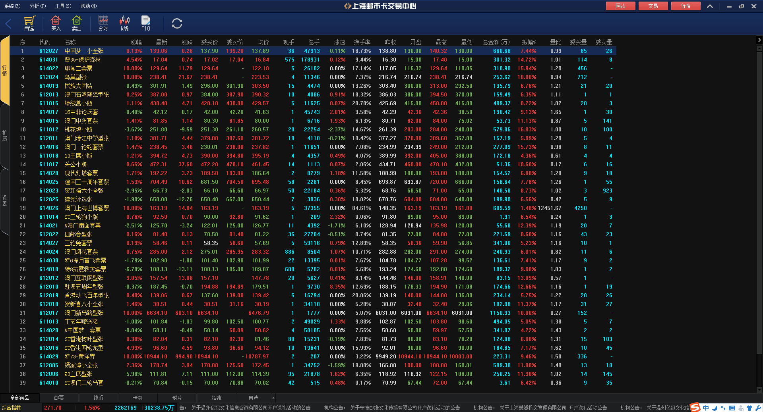Expand the bottom tab list arrow
The width and height of the screenshot is (763, 412).
pos(273,398)
